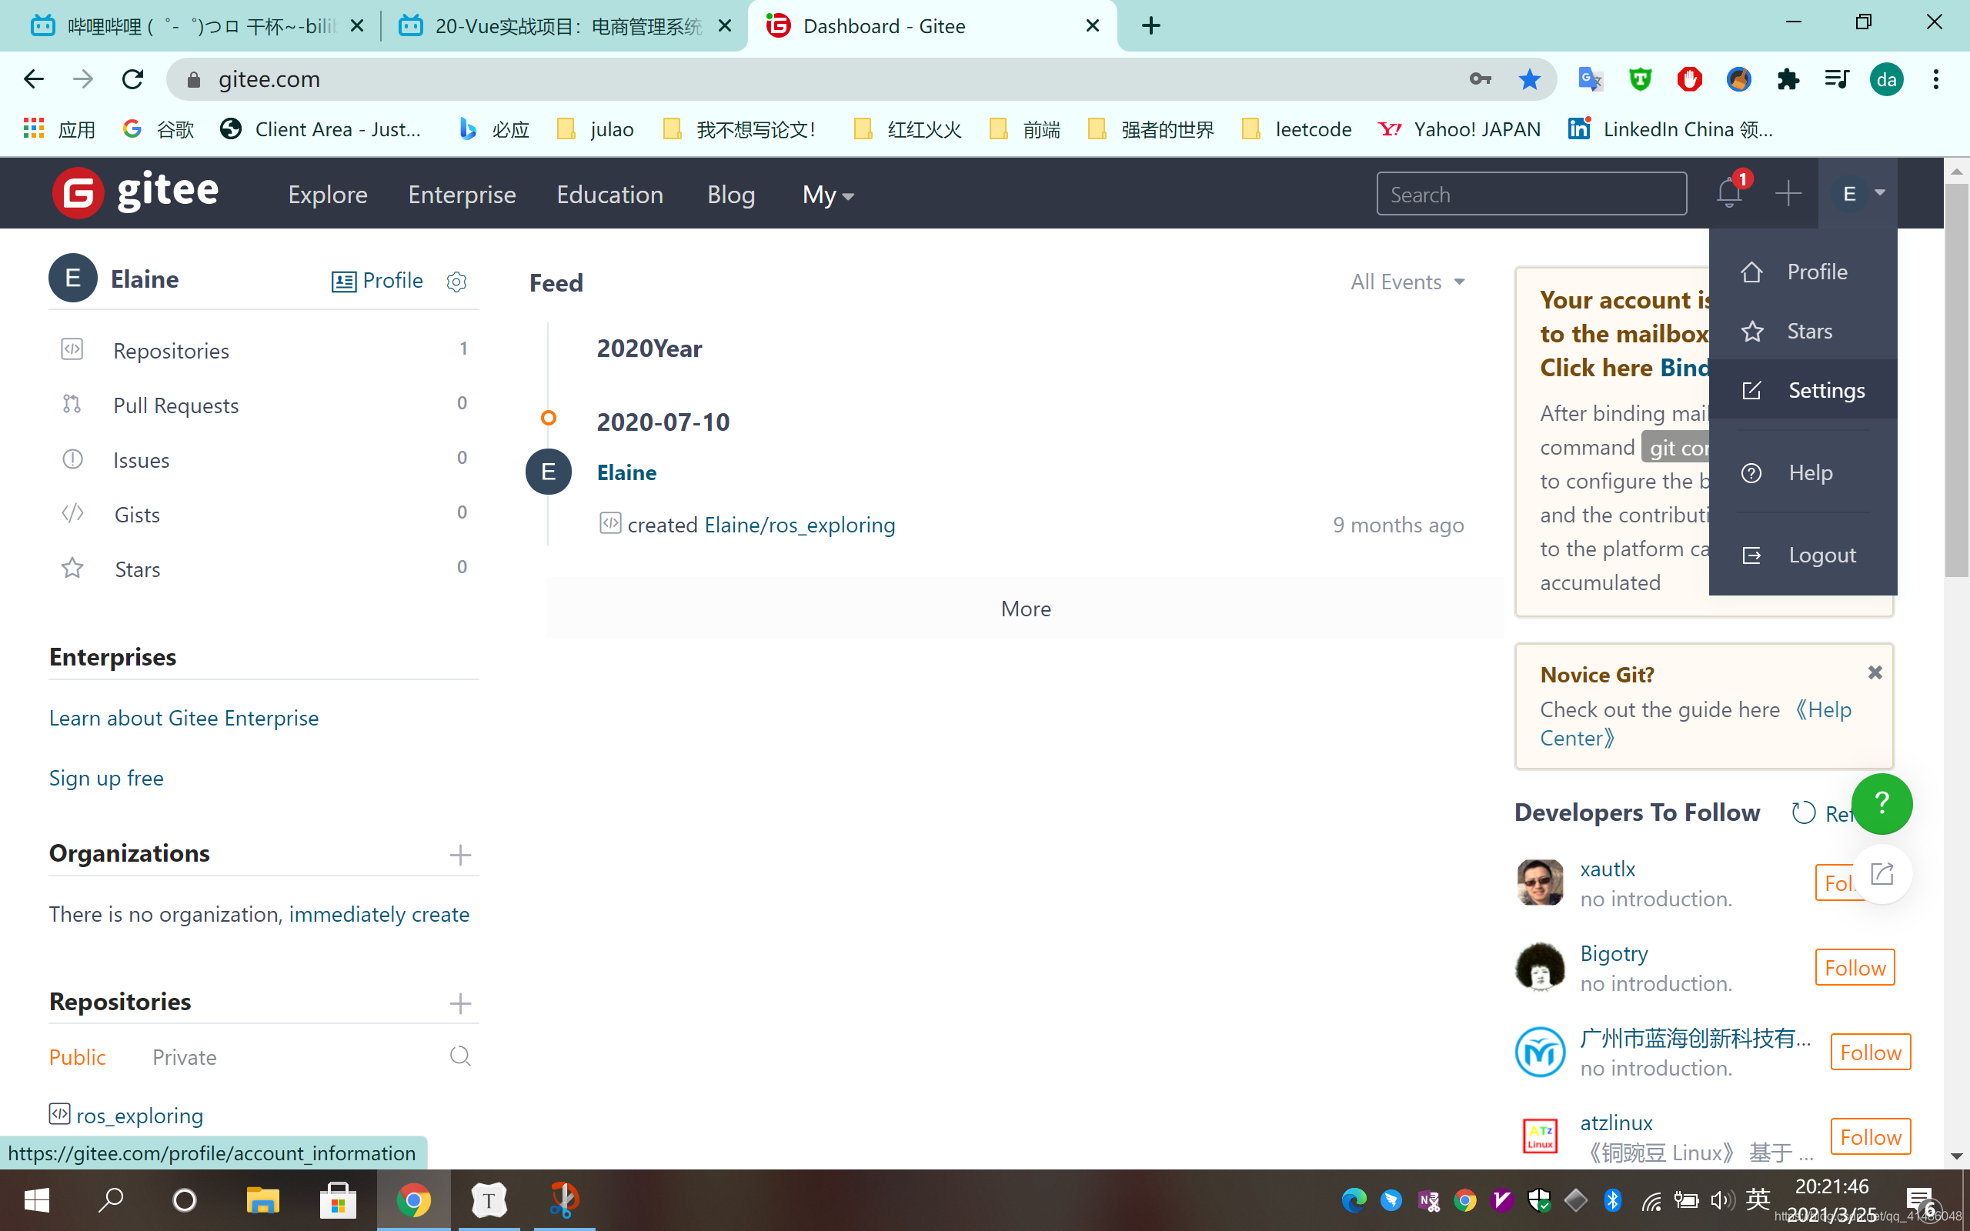Choose Logout from the user menu
The width and height of the screenshot is (1970, 1231).
pyautogui.click(x=1821, y=555)
